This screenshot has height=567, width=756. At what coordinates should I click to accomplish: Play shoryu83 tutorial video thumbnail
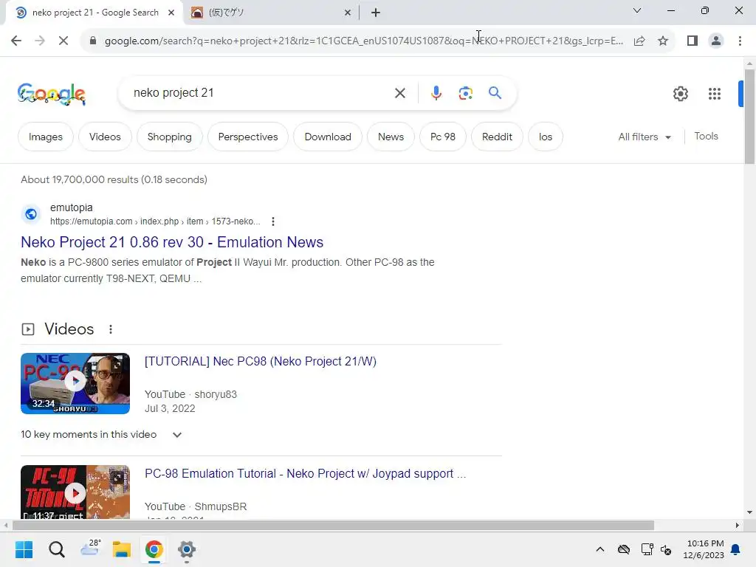(75, 383)
